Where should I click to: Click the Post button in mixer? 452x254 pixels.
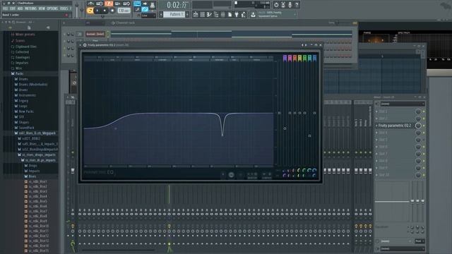pyautogui.click(x=420, y=241)
